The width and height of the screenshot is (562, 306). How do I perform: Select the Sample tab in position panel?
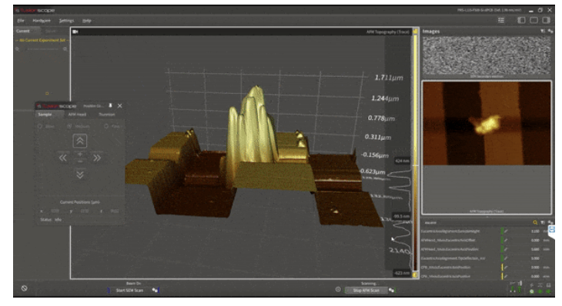point(45,115)
